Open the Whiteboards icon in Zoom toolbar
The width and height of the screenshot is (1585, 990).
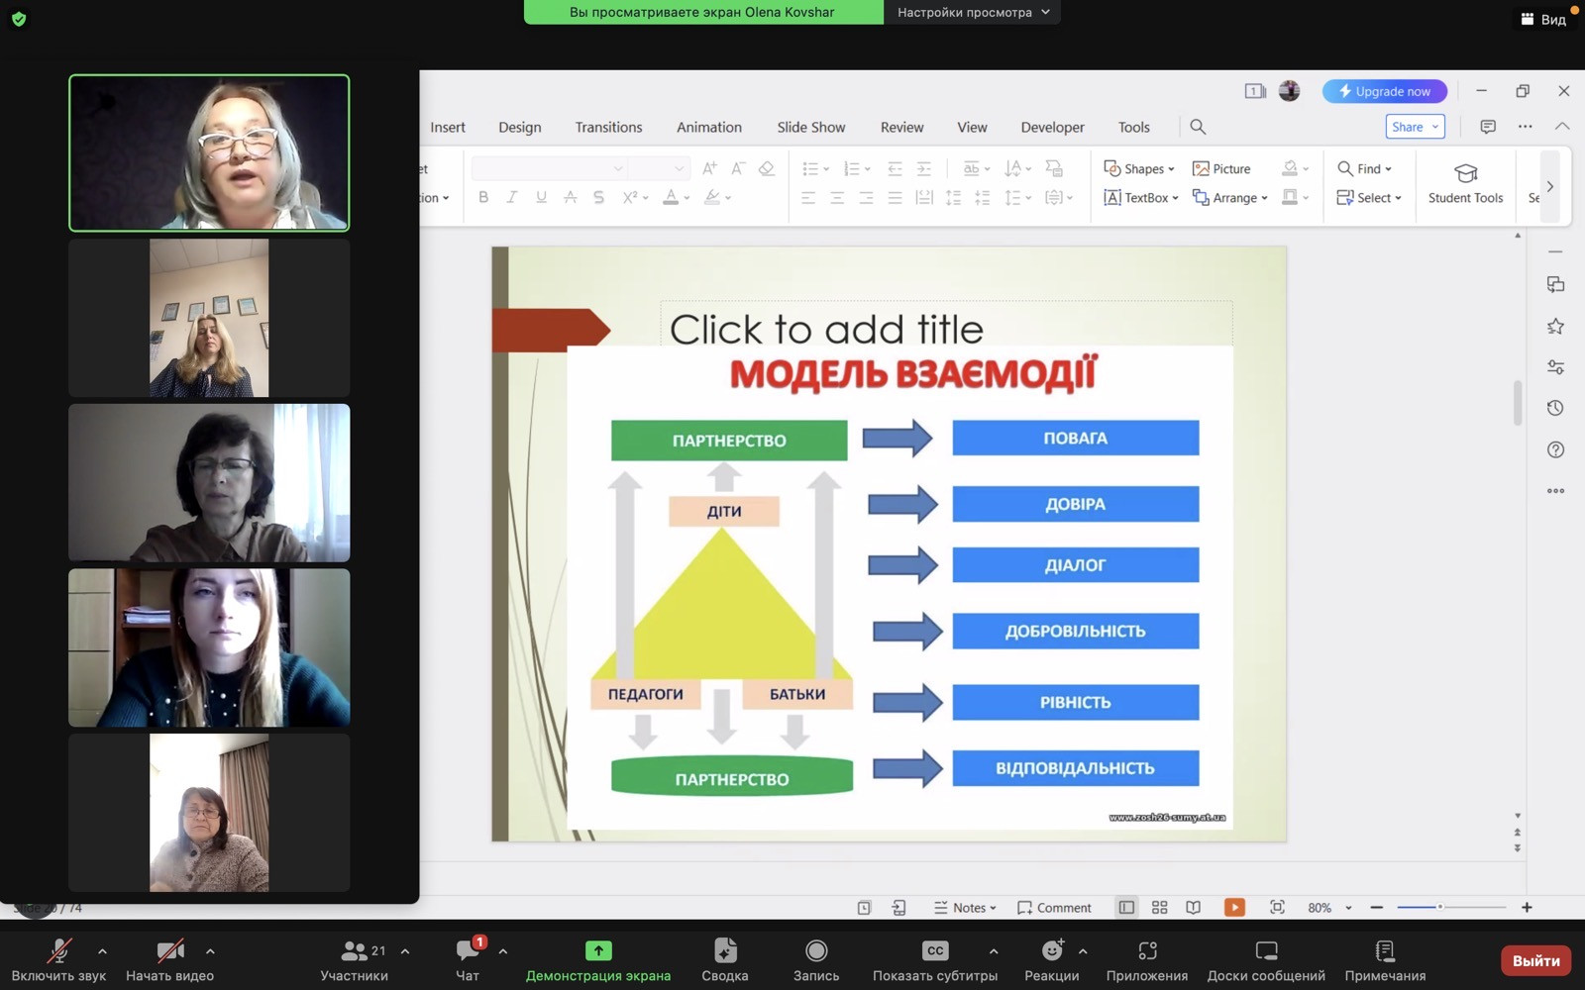(x=1265, y=951)
